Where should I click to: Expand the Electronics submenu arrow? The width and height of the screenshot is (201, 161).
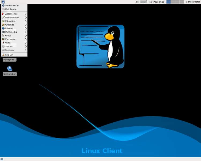(x=26, y=39)
